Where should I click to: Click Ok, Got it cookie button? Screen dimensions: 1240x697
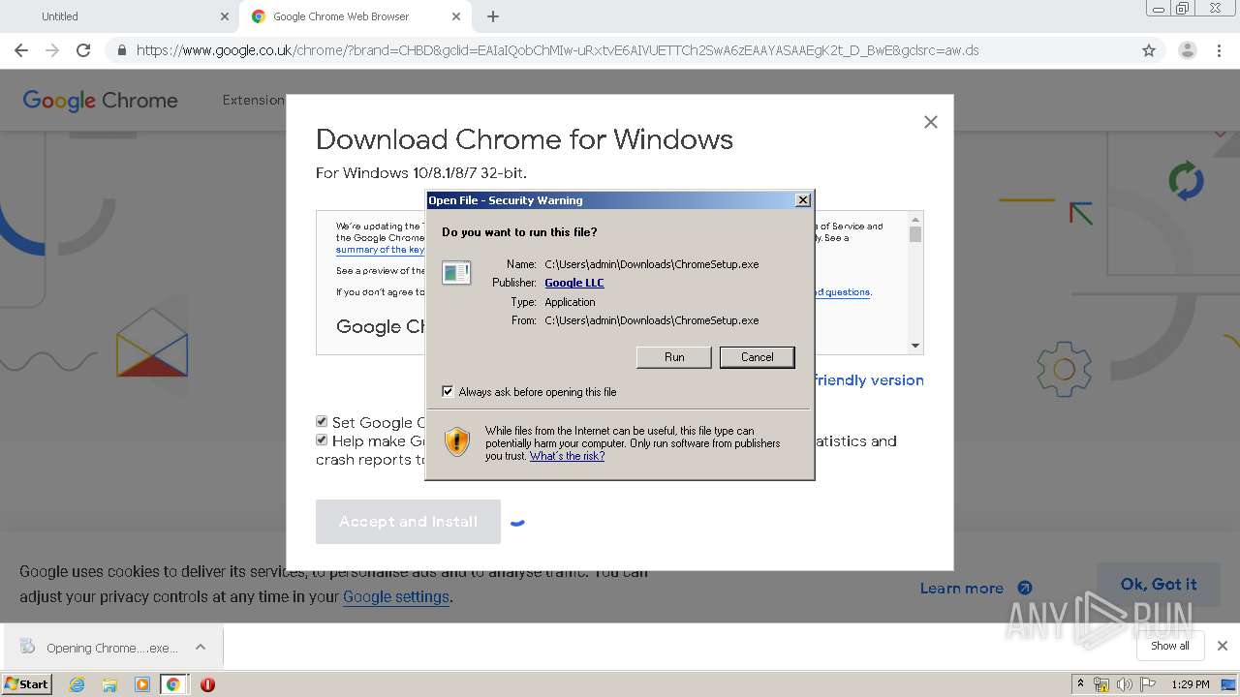pyautogui.click(x=1158, y=584)
